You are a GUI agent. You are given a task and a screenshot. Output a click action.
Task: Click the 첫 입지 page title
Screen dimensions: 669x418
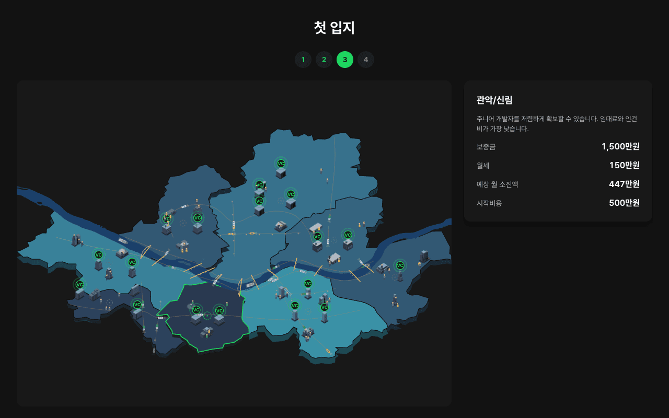(334, 28)
